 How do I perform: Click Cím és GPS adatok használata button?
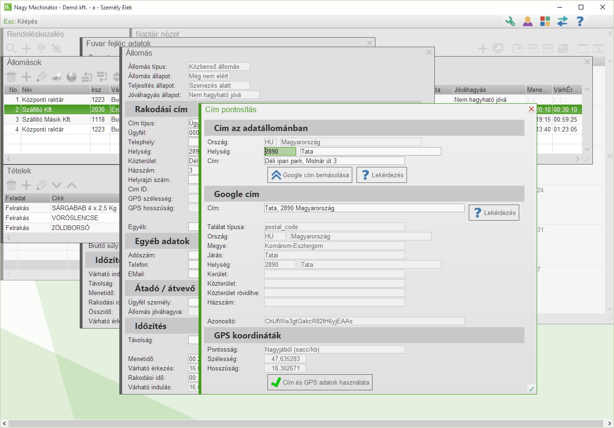click(320, 382)
